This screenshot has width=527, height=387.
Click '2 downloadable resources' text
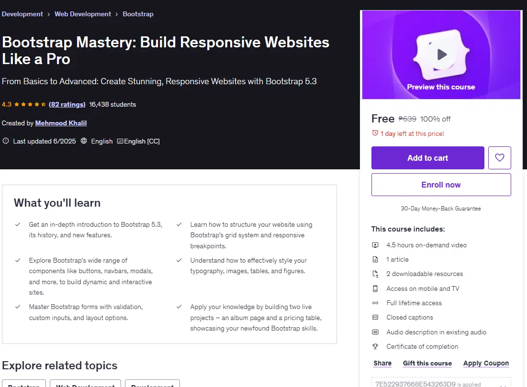425,274
